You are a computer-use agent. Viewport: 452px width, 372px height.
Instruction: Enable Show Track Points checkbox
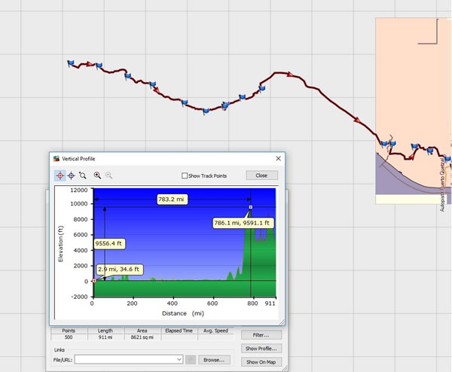185,175
